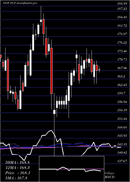130x182 pixels.
Task: Click the 167.96 price axis label
Action: coord(122,68)
